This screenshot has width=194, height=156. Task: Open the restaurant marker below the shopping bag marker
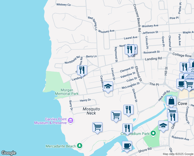click(x=173, y=118)
